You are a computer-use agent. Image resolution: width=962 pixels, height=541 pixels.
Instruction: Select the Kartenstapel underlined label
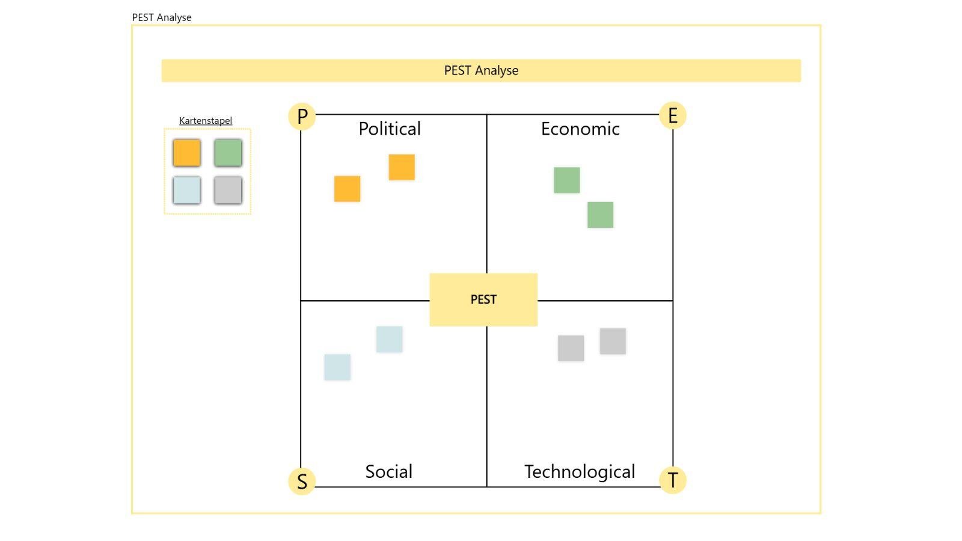(206, 121)
